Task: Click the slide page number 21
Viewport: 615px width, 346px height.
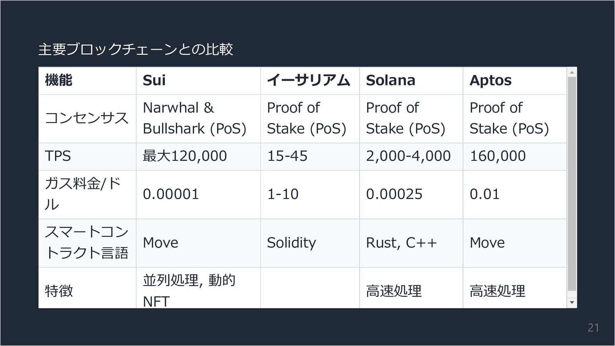Action: click(x=593, y=327)
